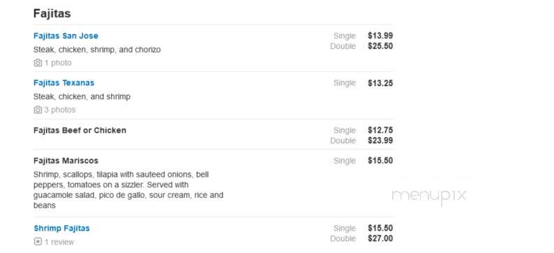Image resolution: width=554 pixels, height=253 pixels.
Task: Click the Fajitas Mariscos description text
Action: click(x=128, y=189)
